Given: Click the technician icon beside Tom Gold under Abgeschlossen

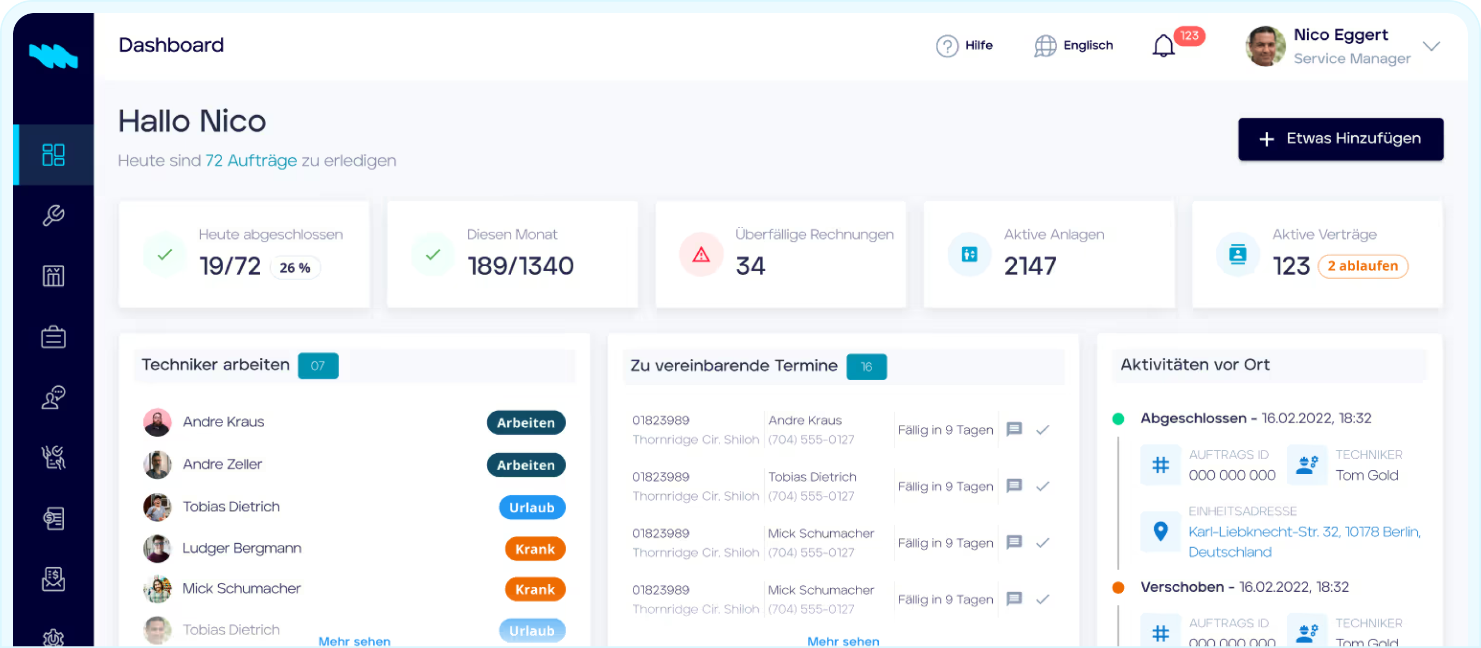Looking at the screenshot, I should click(x=1307, y=465).
